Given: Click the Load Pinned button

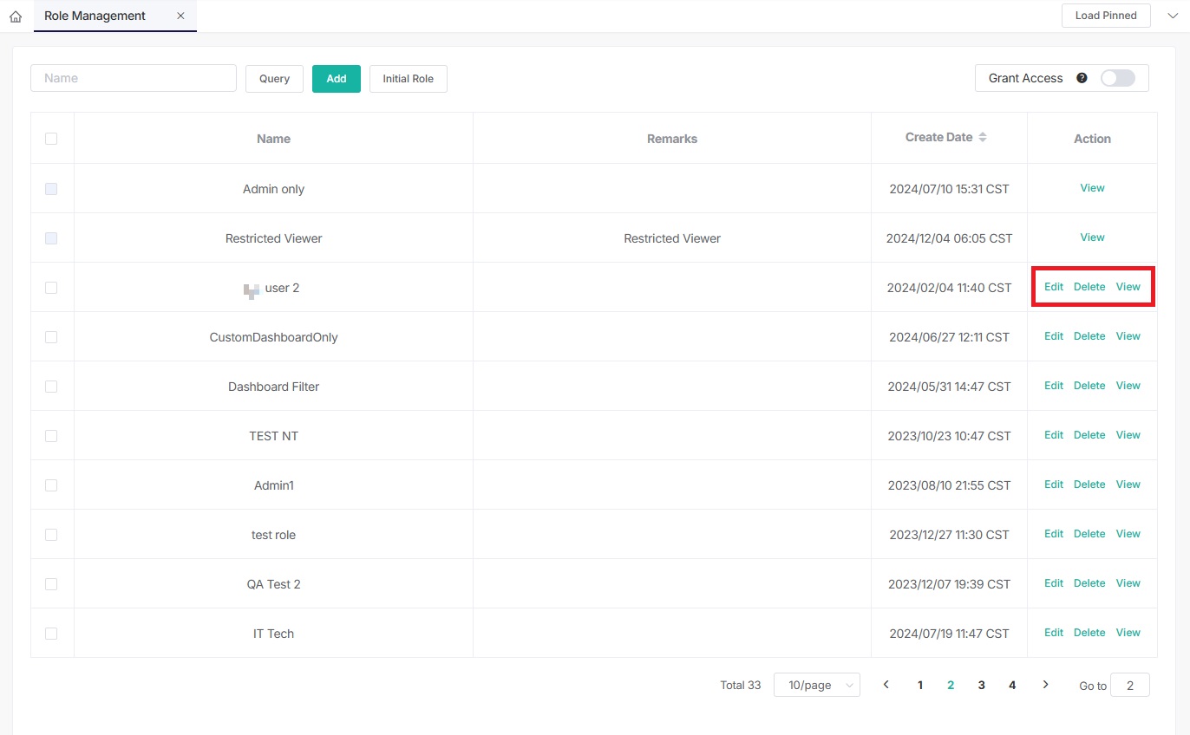Looking at the screenshot, I should point(1105,16).
